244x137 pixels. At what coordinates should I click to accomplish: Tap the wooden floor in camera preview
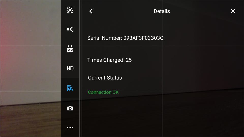click(x=30, y=121)
